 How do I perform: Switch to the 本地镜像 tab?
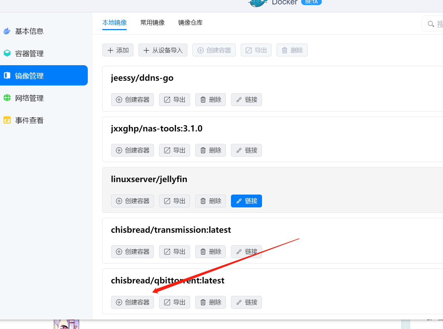click(114, 23)
